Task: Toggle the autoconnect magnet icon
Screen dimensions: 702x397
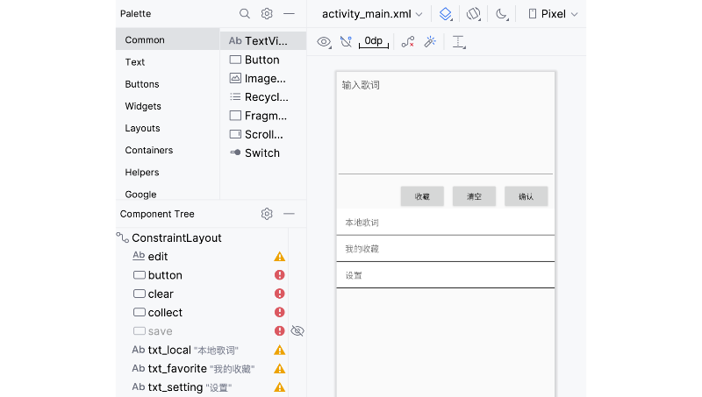Action: 346,41
